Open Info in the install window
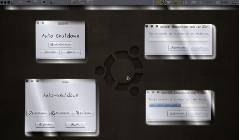This screenshot has width=239, height=140. [75, 125]
